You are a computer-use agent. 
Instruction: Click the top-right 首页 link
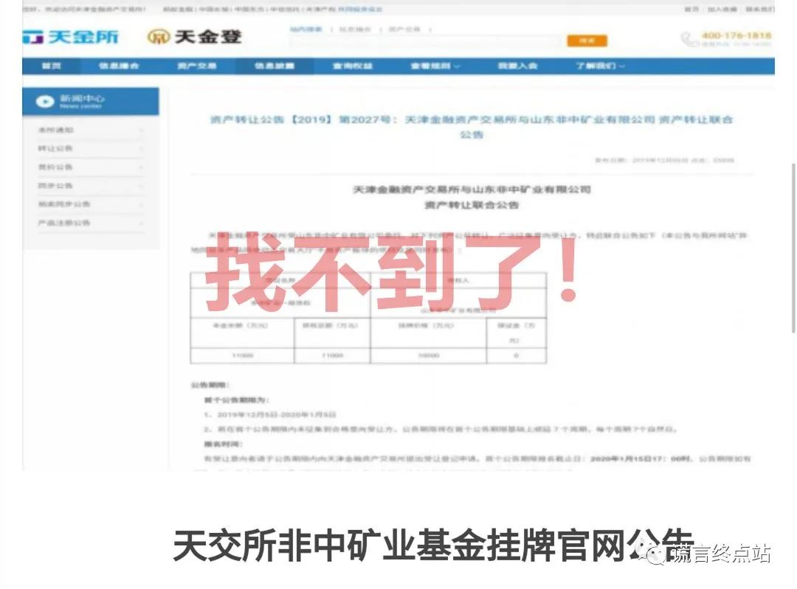tap(691, 9)
